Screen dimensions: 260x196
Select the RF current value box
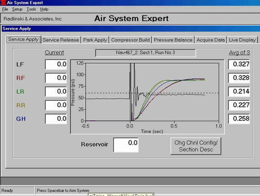[56, 78]
